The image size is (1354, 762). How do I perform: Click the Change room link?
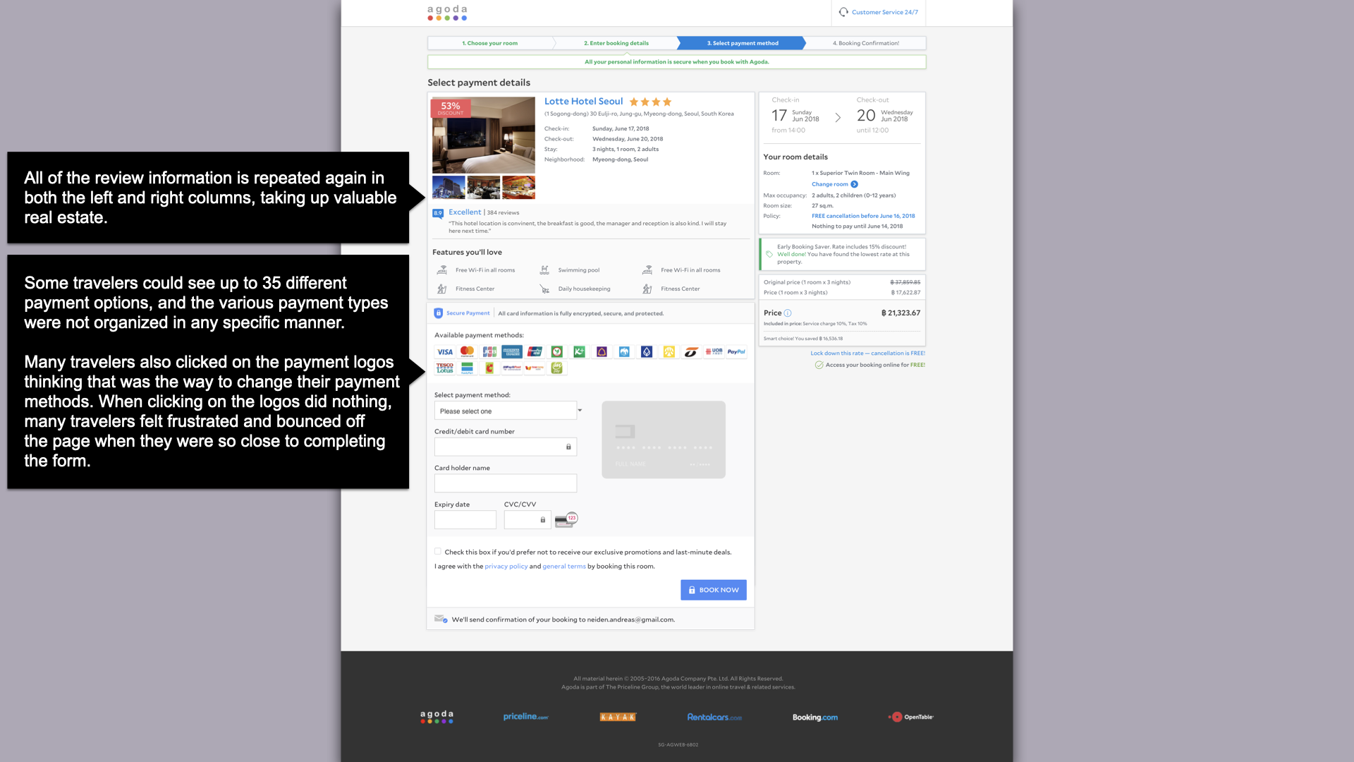click(x=830, y=184)
